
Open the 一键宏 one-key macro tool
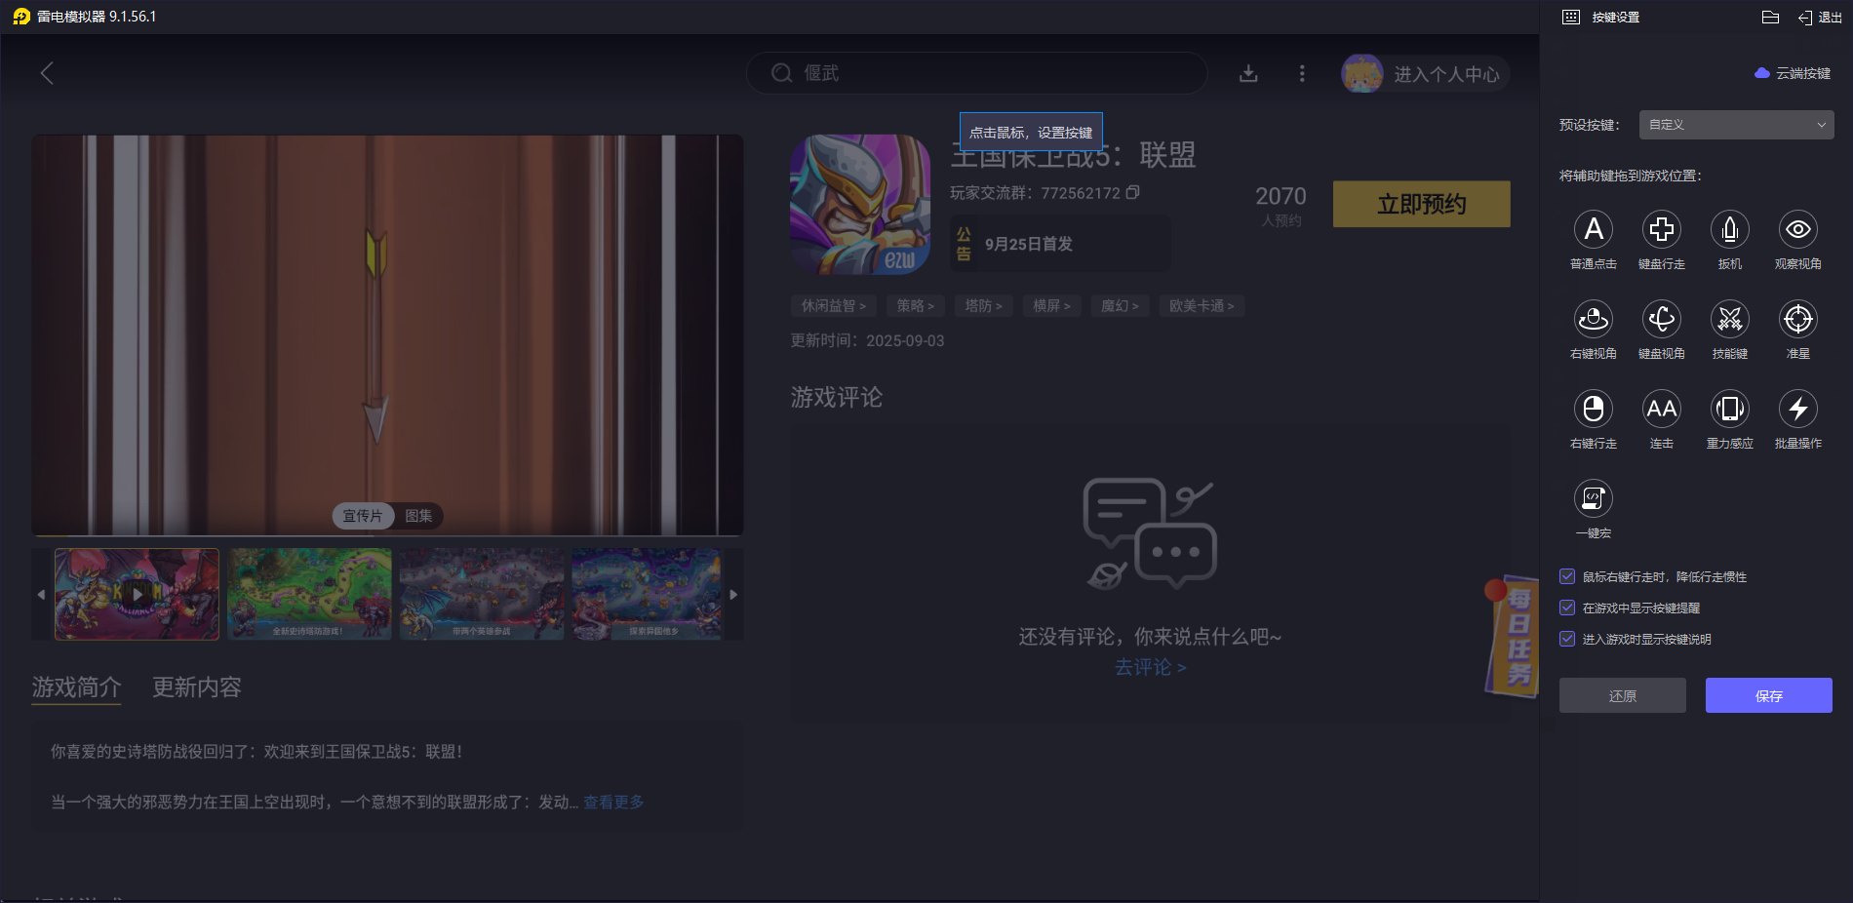tap(1594, 499)
